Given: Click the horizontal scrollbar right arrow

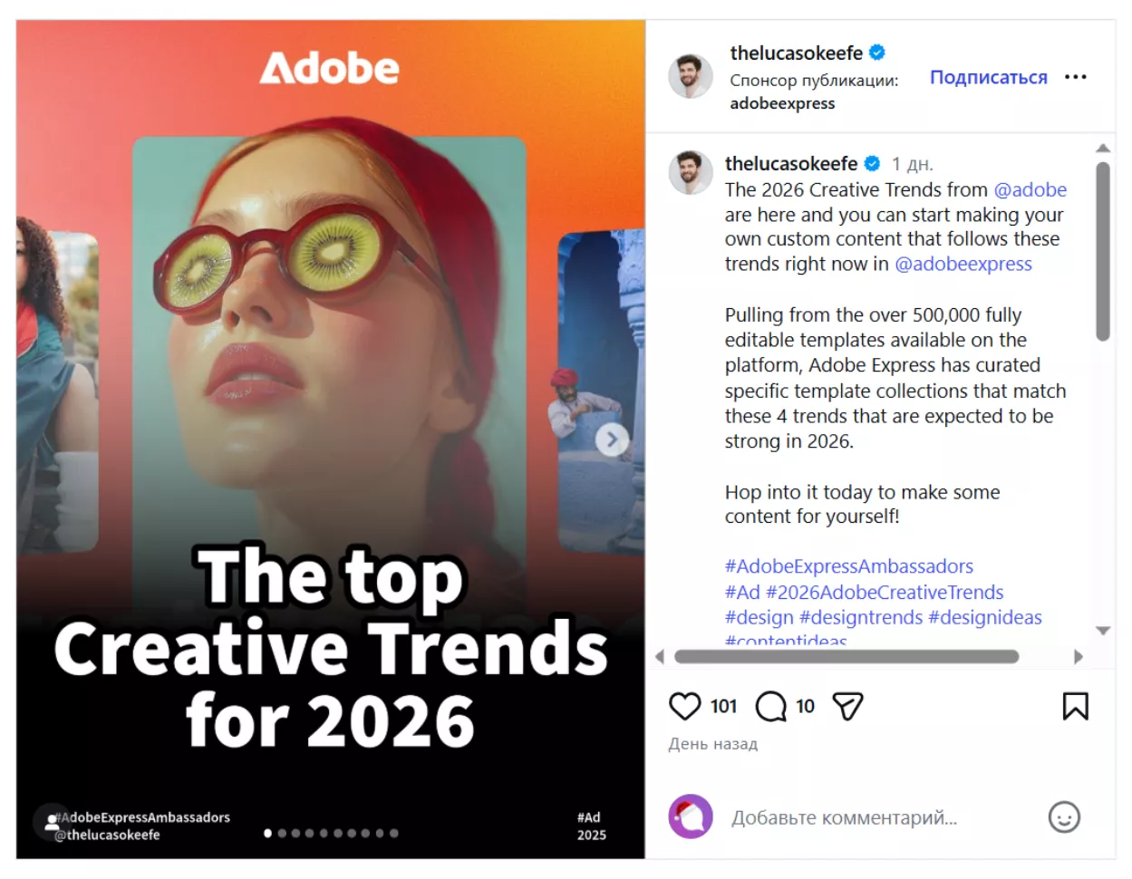Looking at the screenshot, I should point(1079,657).
